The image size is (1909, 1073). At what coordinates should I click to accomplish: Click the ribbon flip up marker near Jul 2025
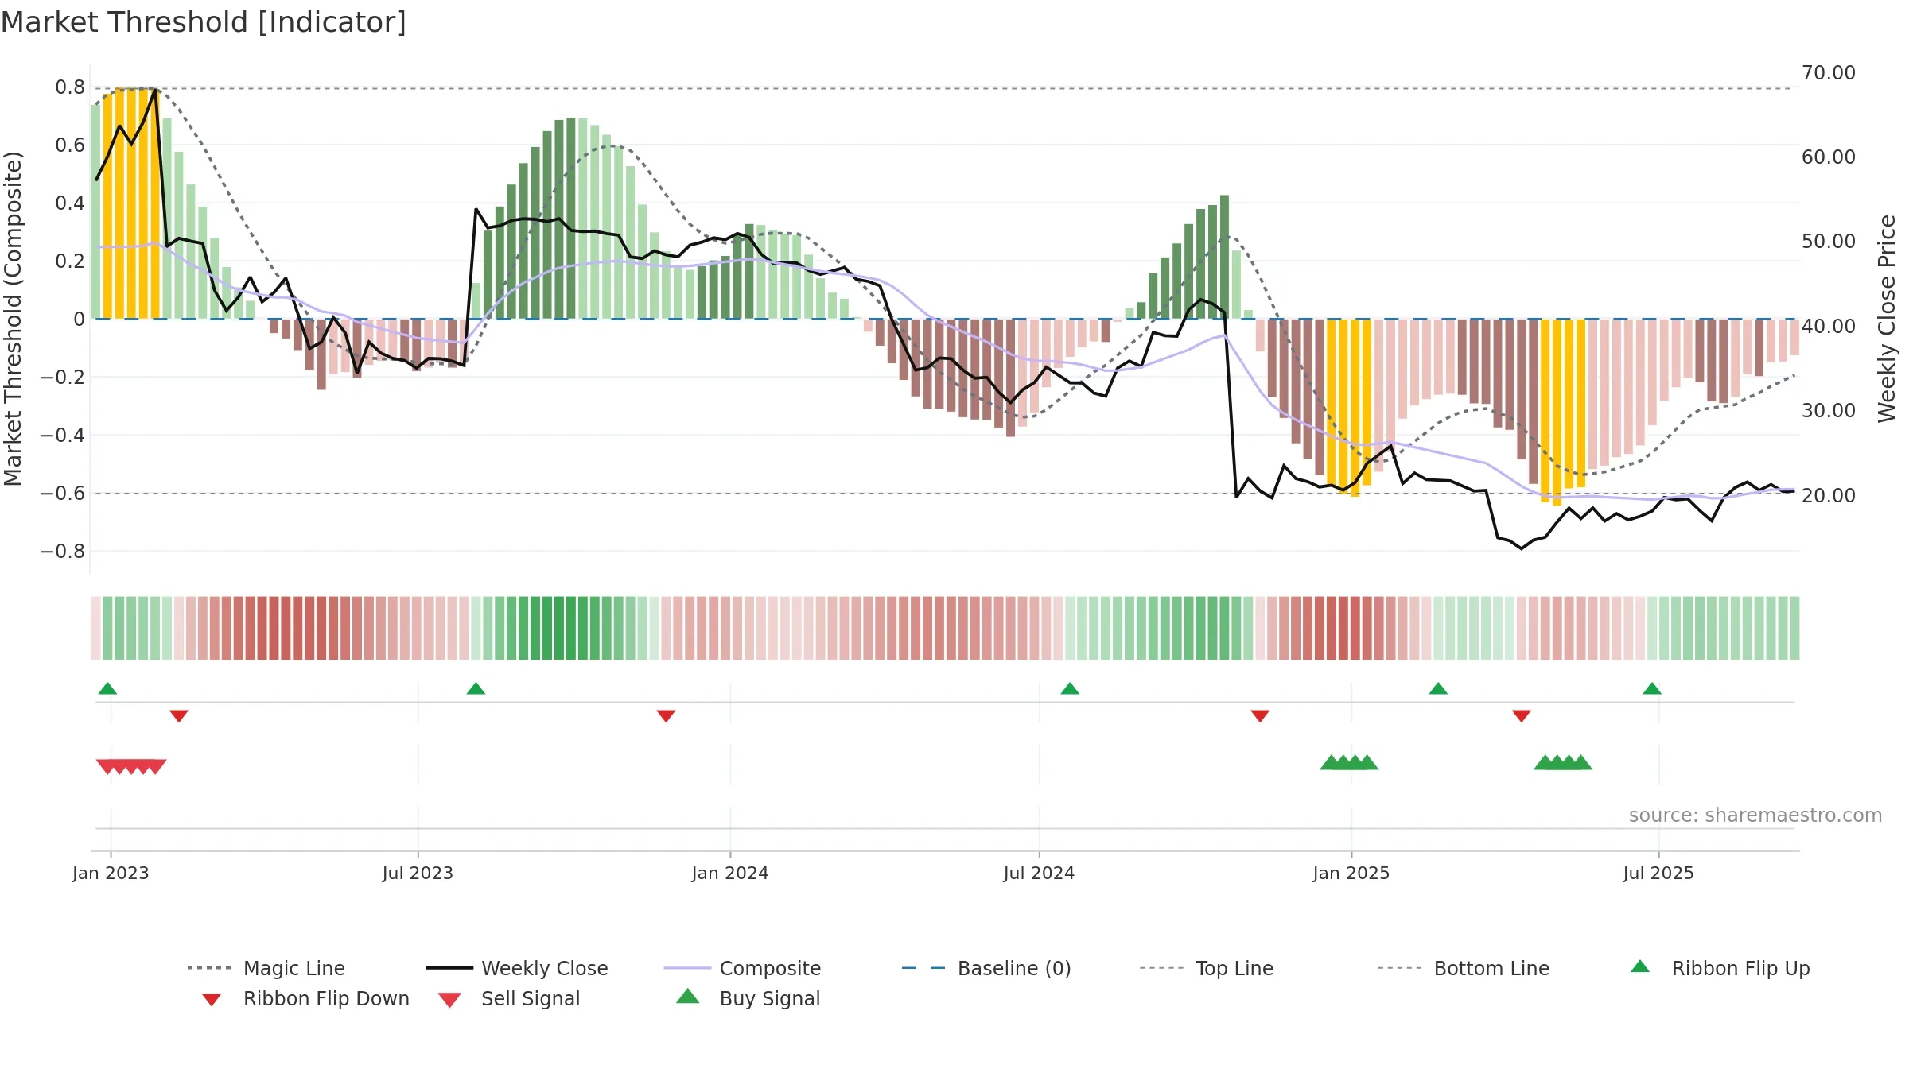pyautogui.click(x=1652, y=688)
